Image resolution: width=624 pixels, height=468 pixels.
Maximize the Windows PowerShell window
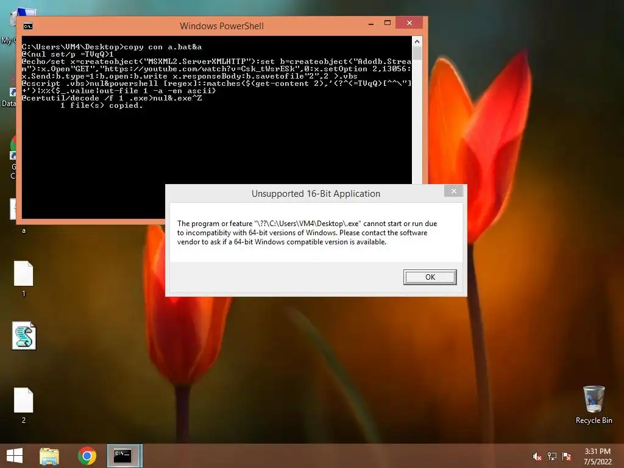[x=387, y=23]
